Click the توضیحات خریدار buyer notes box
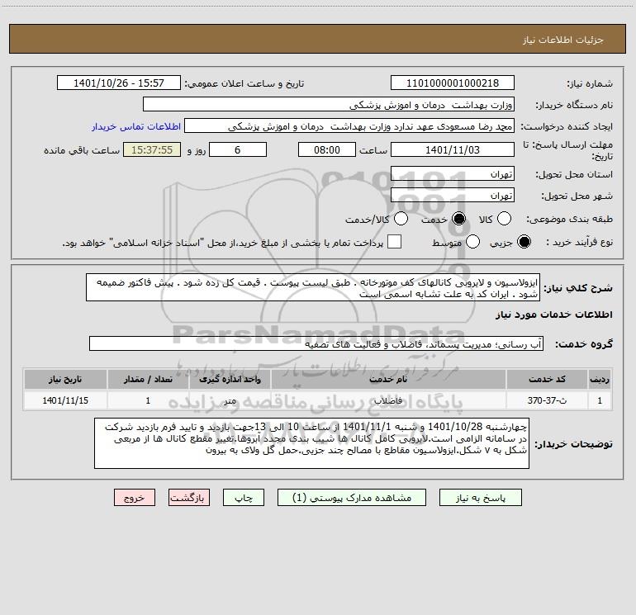Screen dimensions: 636x615 311,443
